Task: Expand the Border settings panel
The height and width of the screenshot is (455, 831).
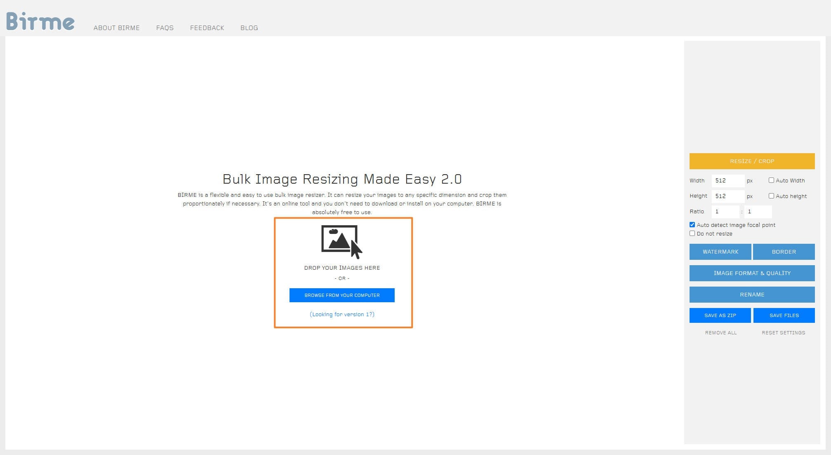Action: [784, 252]
